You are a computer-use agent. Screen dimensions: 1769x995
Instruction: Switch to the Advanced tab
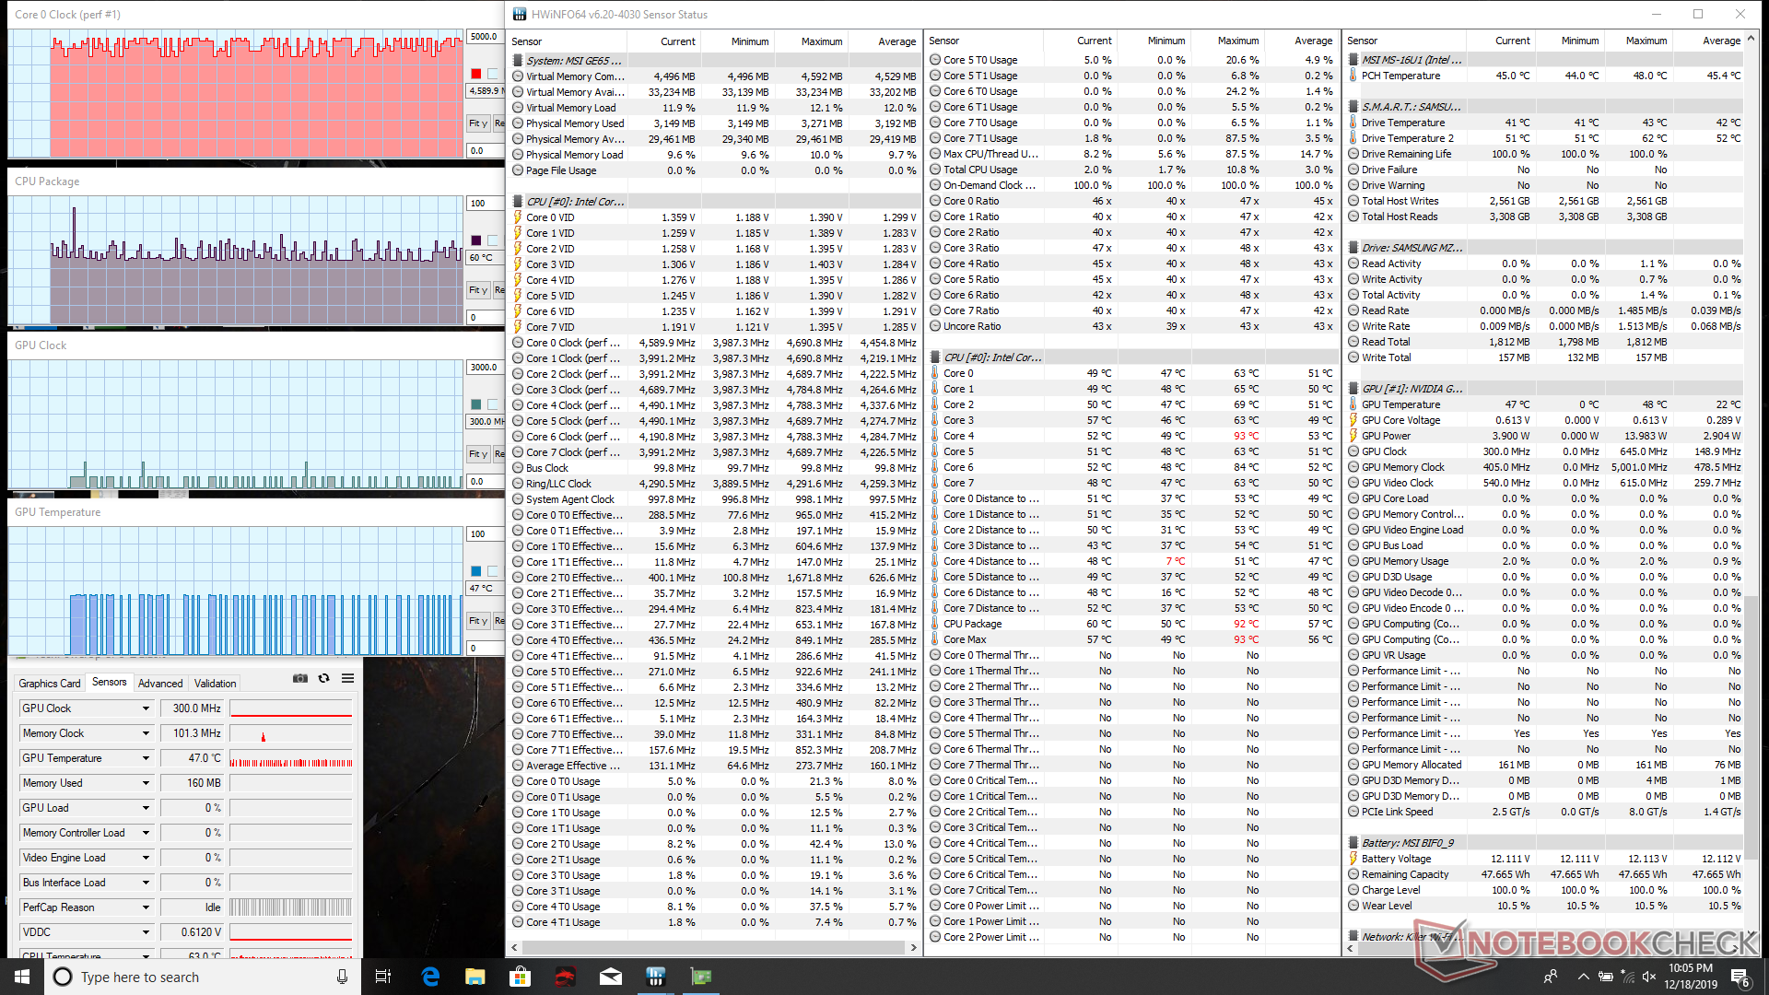point(160,683)
